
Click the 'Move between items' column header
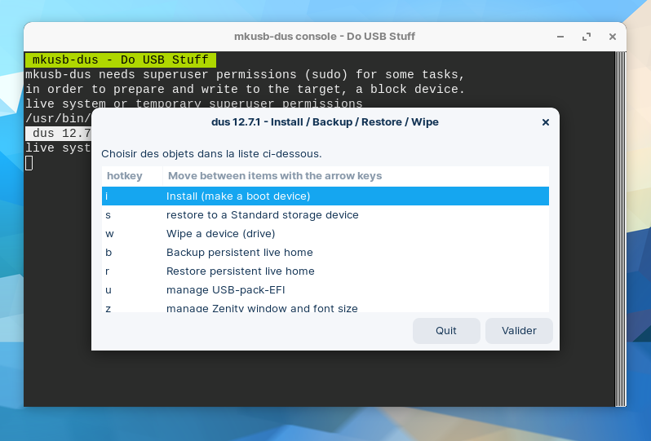274,176
